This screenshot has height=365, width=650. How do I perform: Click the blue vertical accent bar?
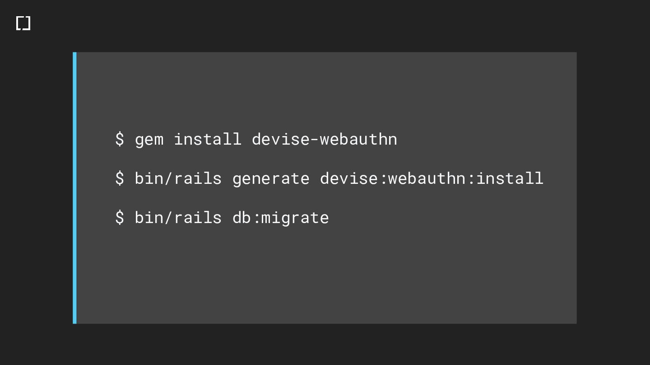tap(74, 188)
